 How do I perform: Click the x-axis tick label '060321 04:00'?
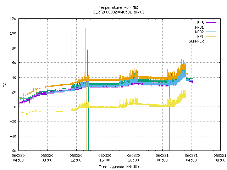(x=191, y=158)
